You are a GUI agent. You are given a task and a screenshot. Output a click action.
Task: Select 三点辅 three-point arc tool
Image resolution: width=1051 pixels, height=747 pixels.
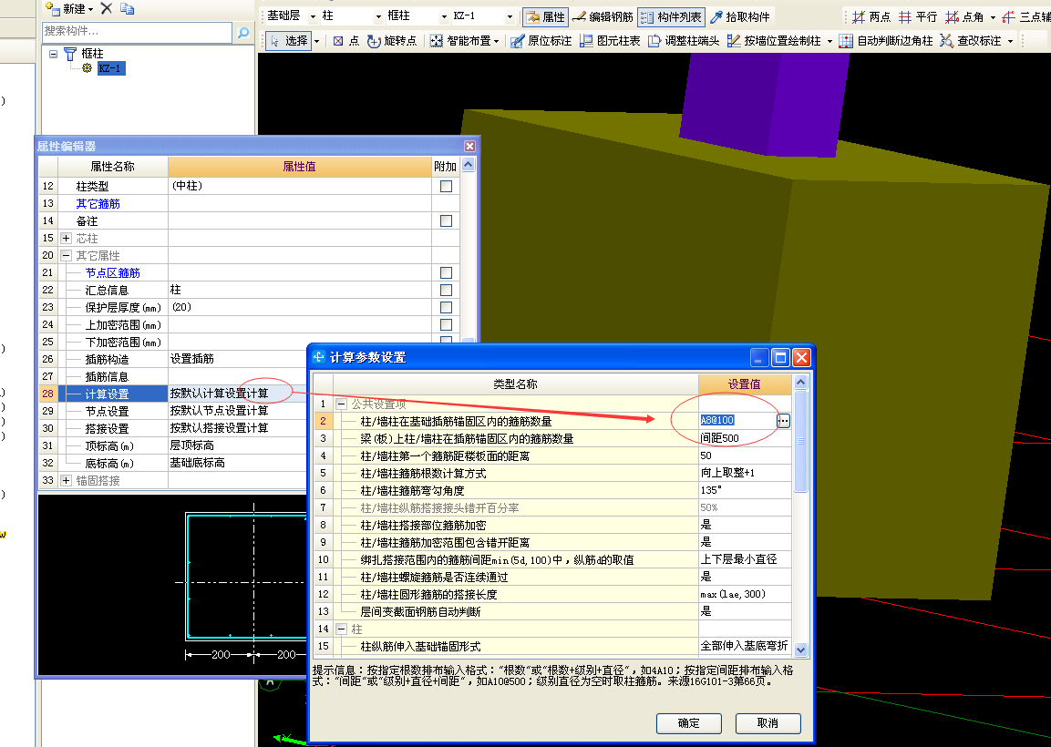point(1025,16)
